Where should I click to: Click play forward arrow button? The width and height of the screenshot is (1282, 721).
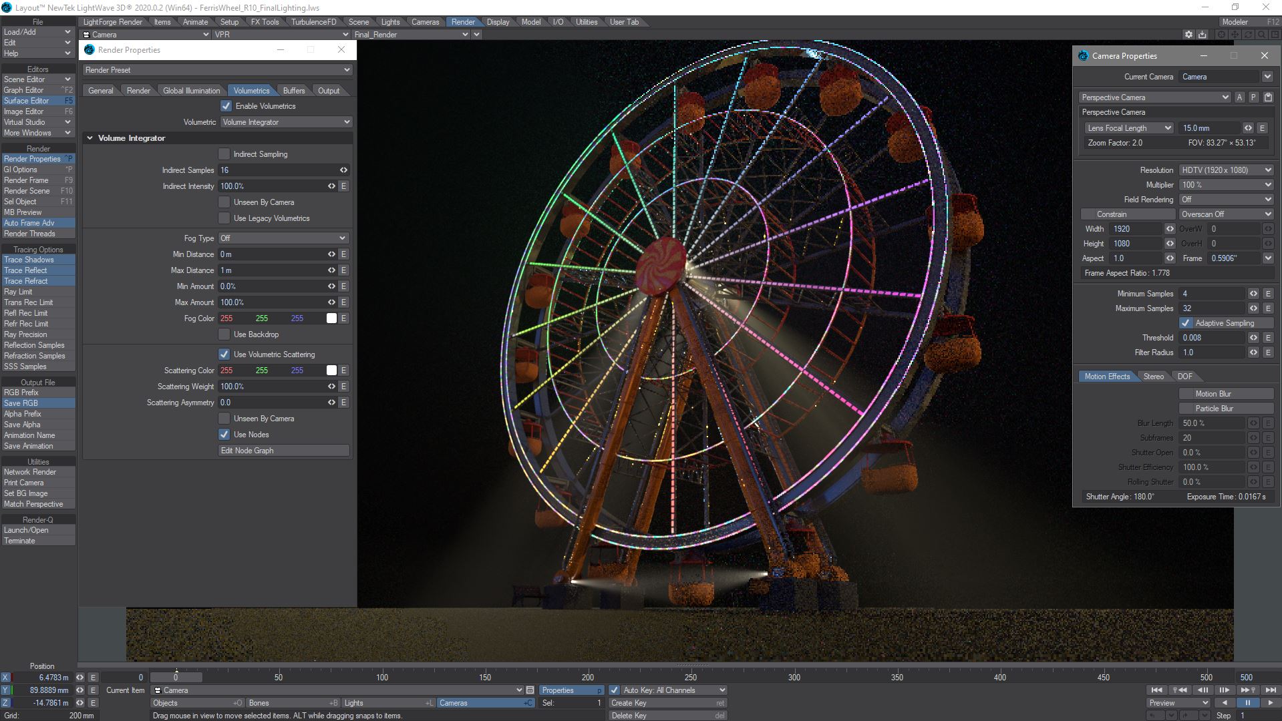pyautogui.click(x=1270, y=703)
